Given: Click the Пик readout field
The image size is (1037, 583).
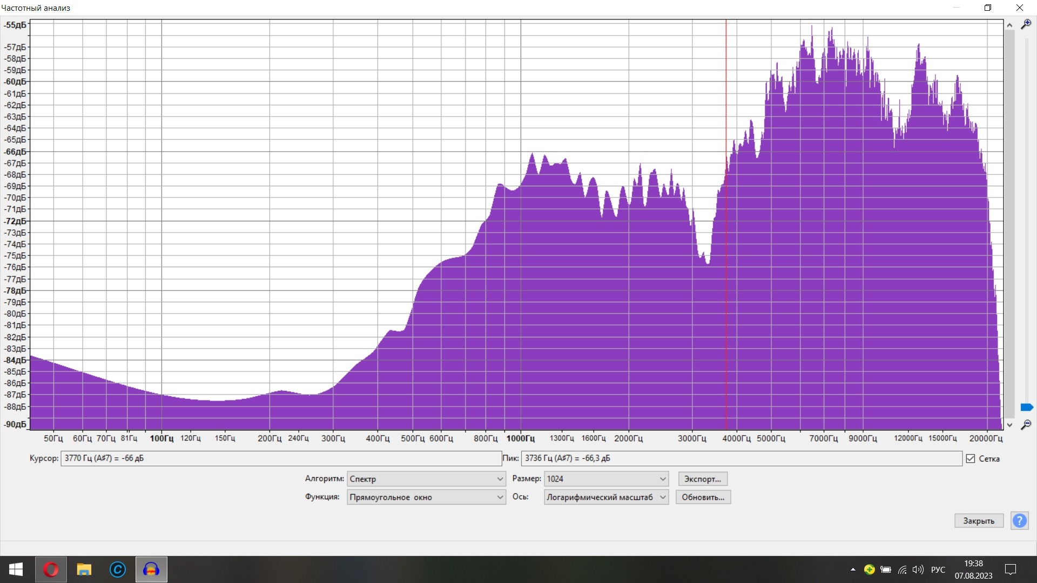Looking at the screenshot, I should pos(742,458).
